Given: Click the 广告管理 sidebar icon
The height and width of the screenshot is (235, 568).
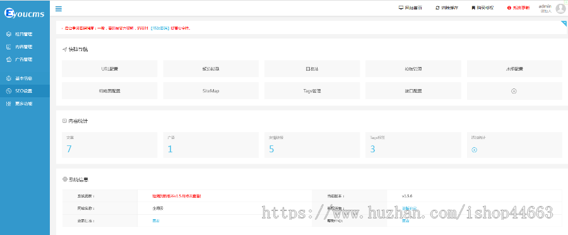Looking at the screenshot, I should pyautogui.click(x=9, y=59).
